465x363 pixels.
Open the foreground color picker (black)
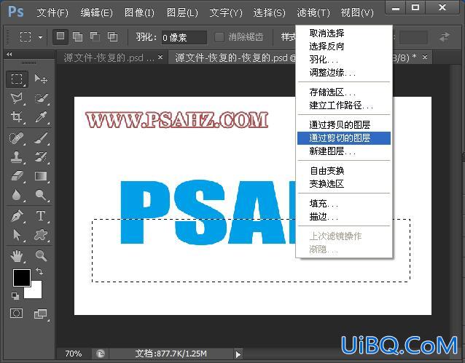(x=21, y=277)
